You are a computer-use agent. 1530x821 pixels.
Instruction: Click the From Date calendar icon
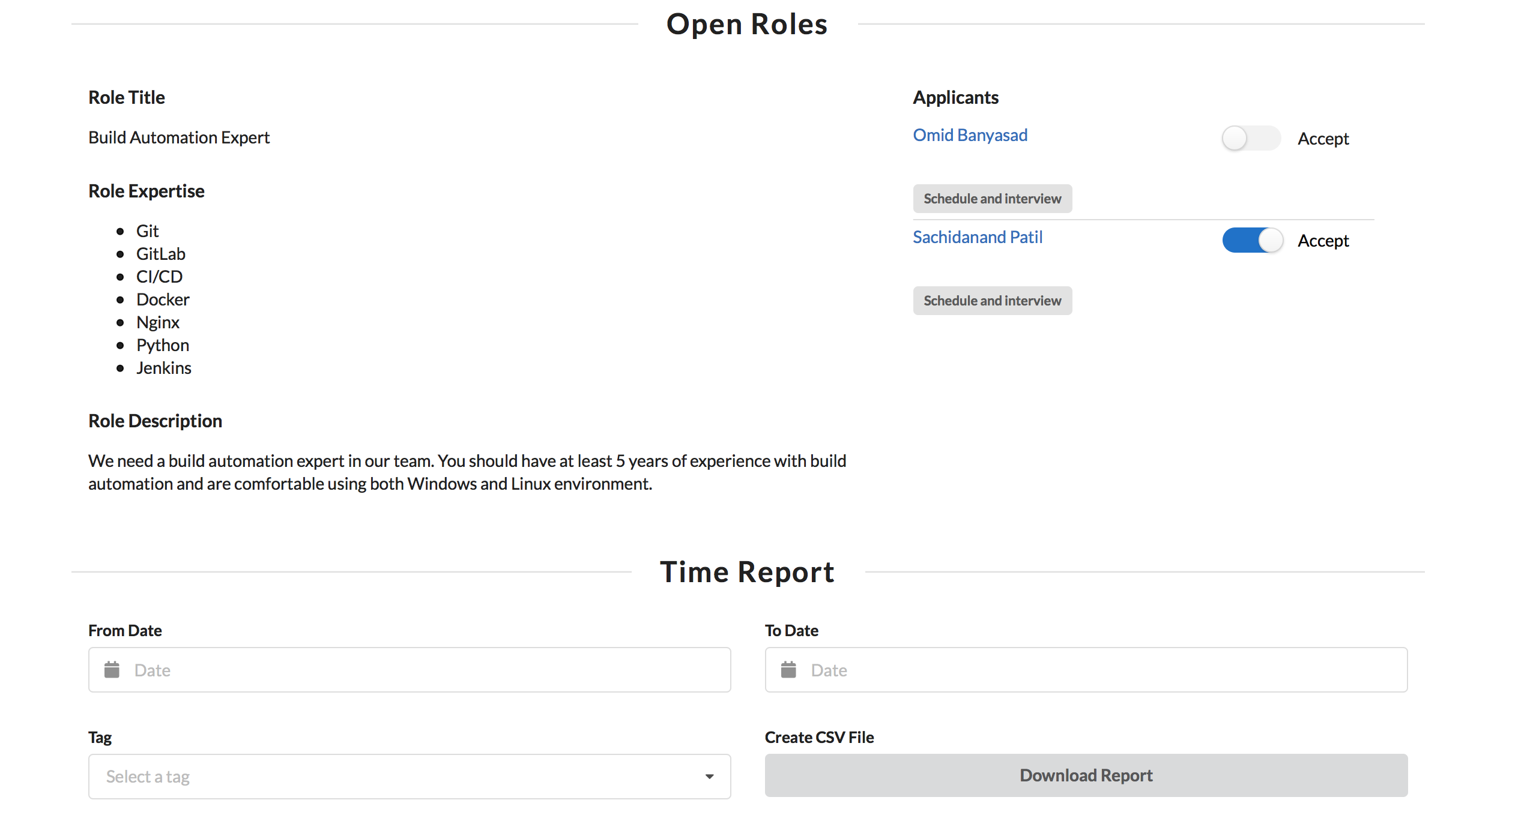[112, 670]
